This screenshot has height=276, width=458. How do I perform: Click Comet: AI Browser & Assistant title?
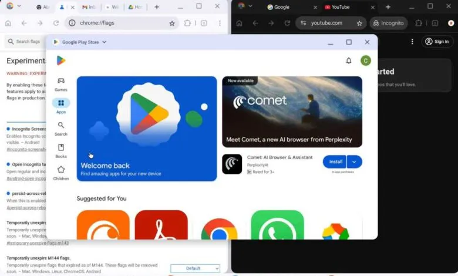pyautogui.click(x=280, y=157)
